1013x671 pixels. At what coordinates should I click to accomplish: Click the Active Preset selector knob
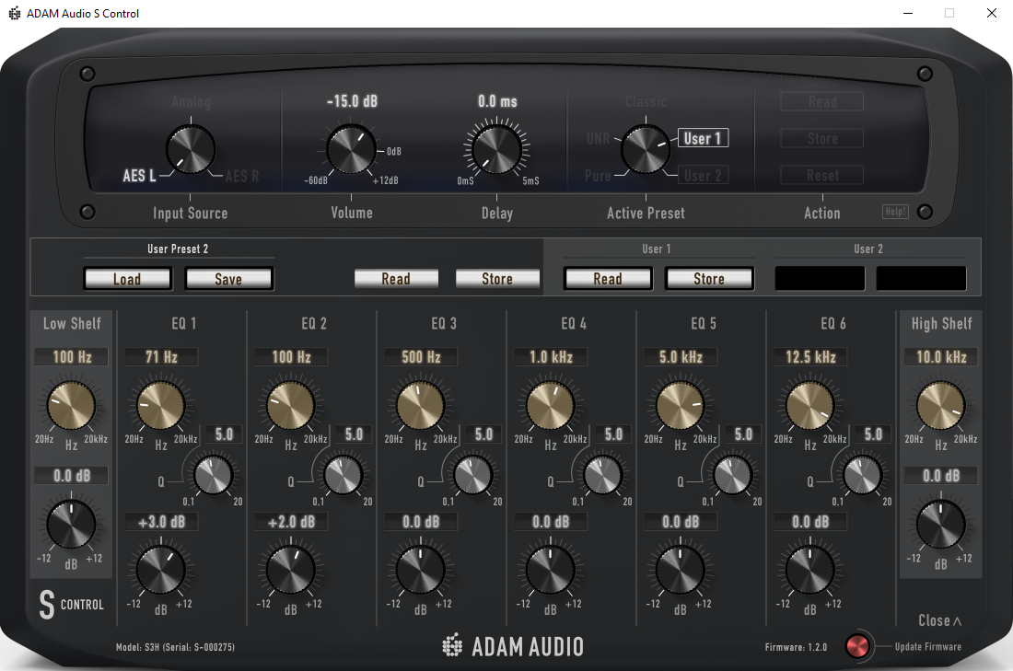click(x=646, y=150)
